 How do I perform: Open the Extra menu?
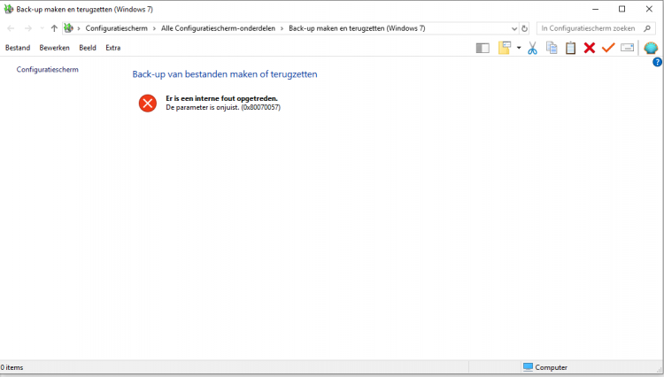[112, 48]
